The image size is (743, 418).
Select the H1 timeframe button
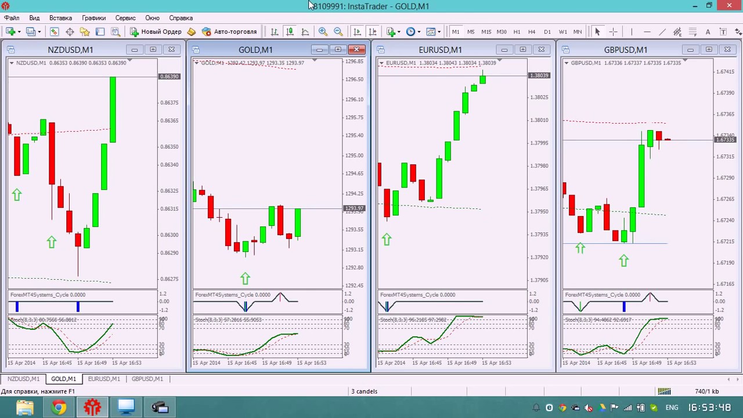click(517, 32)
